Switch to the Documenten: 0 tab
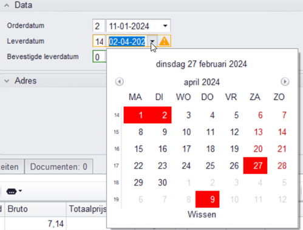The width and height of the screenshot is (303, 230). pyautogui.click(x=59, y=167)
